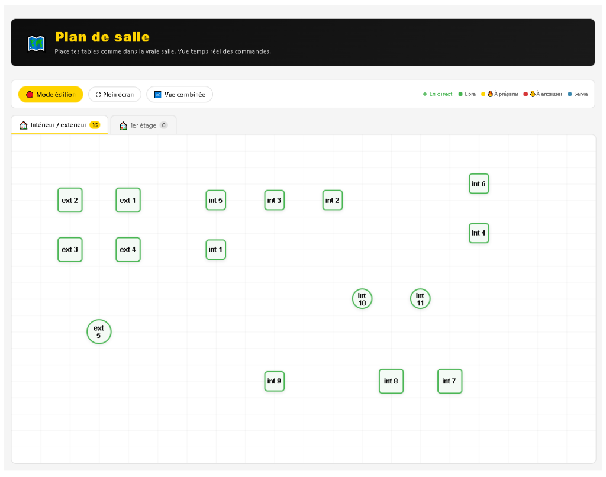The image size is (606, 477).
Task: Open the 1er étage tab
Action: pos(143,125)
